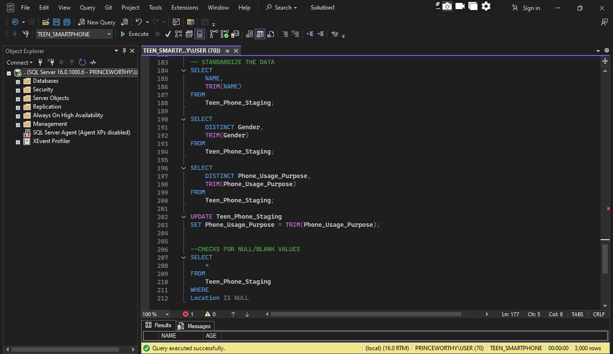This screenshot has height=354, width=613.
Task: Click the warnings count indicator
Action: [210, 314]
